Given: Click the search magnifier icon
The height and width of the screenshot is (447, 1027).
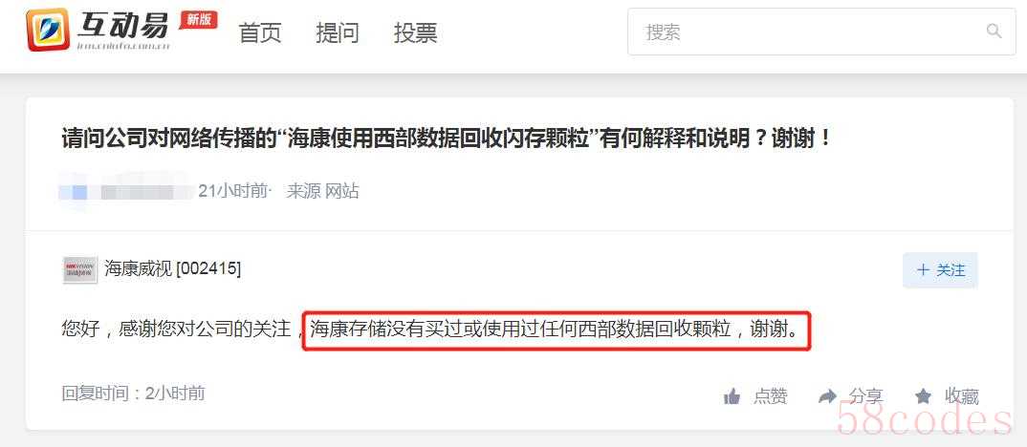Looking at the screenshot, I should coord(994,31).
